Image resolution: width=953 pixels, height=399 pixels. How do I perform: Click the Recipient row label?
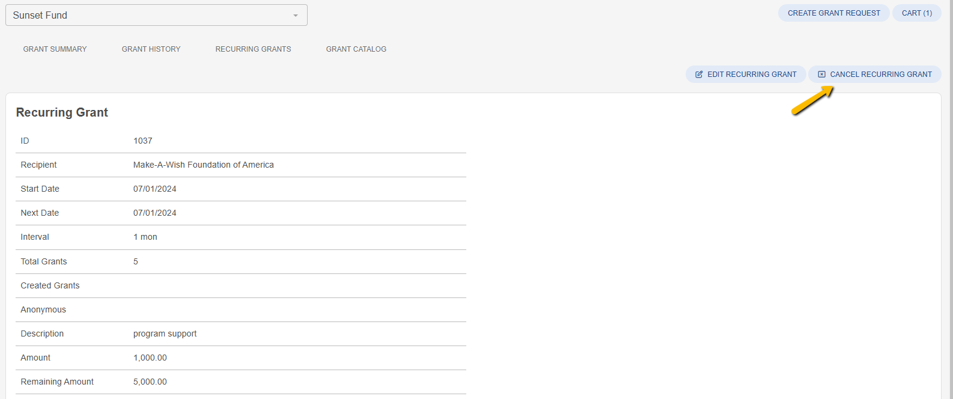[x=39, y=165]
